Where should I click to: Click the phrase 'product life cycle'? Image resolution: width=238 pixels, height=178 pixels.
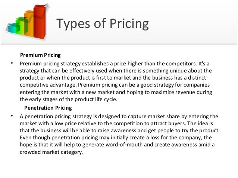(x=95, y=99)
